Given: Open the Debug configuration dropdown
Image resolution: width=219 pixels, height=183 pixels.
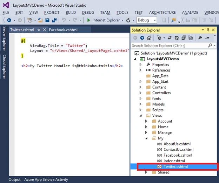Looking at the screenshot, I should (147, 20).
